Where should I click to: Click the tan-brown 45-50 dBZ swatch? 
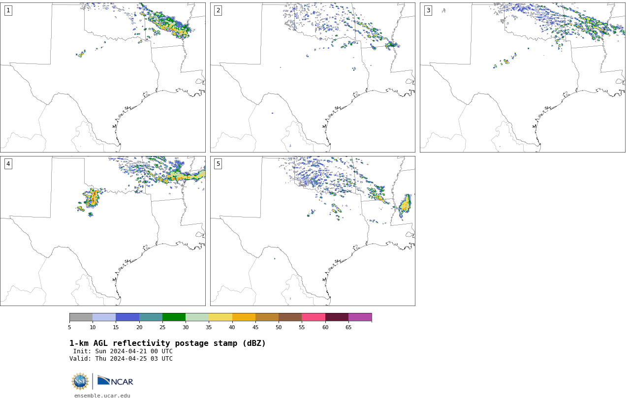267,317
